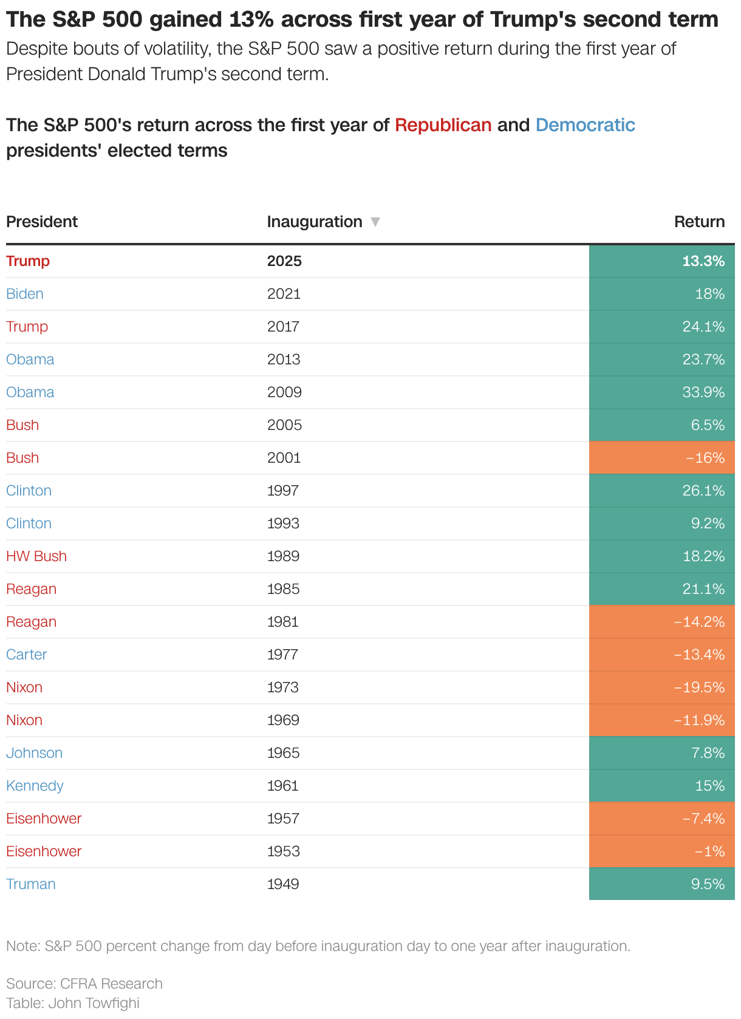Click the CFRA Research source text
The height and width of the screenshot is (1019, 741).
point(111,984)
